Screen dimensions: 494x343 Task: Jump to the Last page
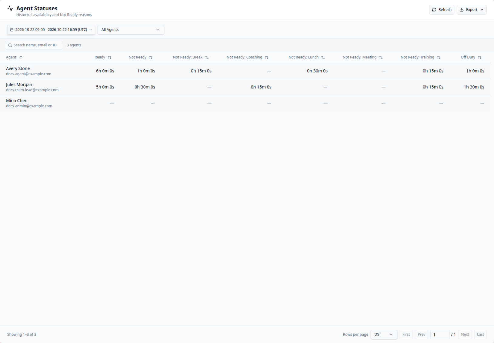(x=480, y=335)
